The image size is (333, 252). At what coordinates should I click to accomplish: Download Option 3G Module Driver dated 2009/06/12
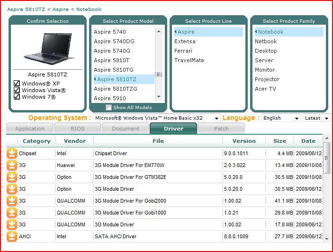(x=12, y=189)
